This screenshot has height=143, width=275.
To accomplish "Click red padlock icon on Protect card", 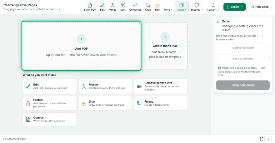I will click(x=28, y=103).
